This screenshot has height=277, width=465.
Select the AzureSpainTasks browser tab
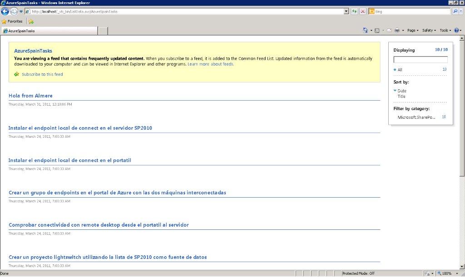click(x=49, y=31)
